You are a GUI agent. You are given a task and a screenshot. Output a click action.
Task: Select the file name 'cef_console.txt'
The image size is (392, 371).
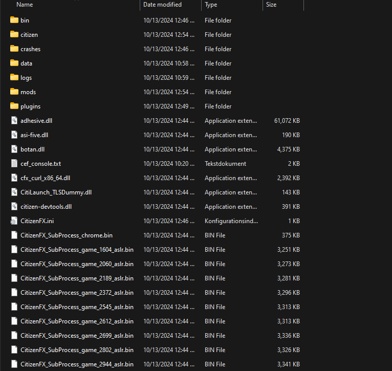coord(41,164)
